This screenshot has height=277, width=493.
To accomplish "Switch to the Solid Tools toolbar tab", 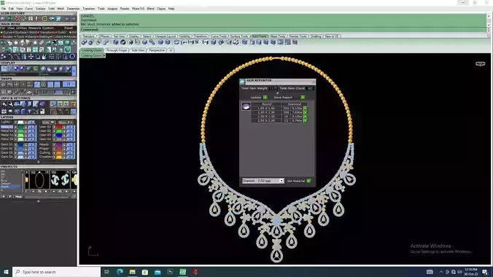I will click(x=259, y=36).
